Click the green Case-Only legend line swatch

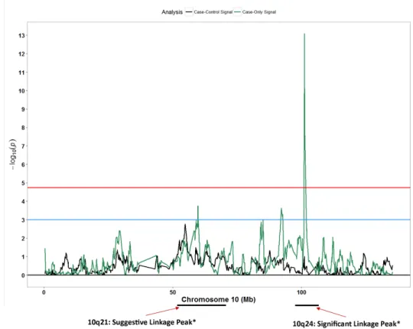tap(237, 12)
